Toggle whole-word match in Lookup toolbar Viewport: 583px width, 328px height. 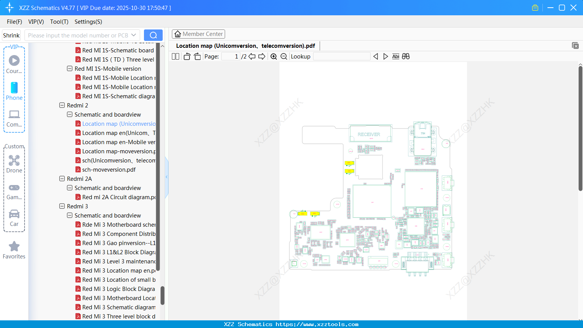pyautogui.click(x=406, y=56)
